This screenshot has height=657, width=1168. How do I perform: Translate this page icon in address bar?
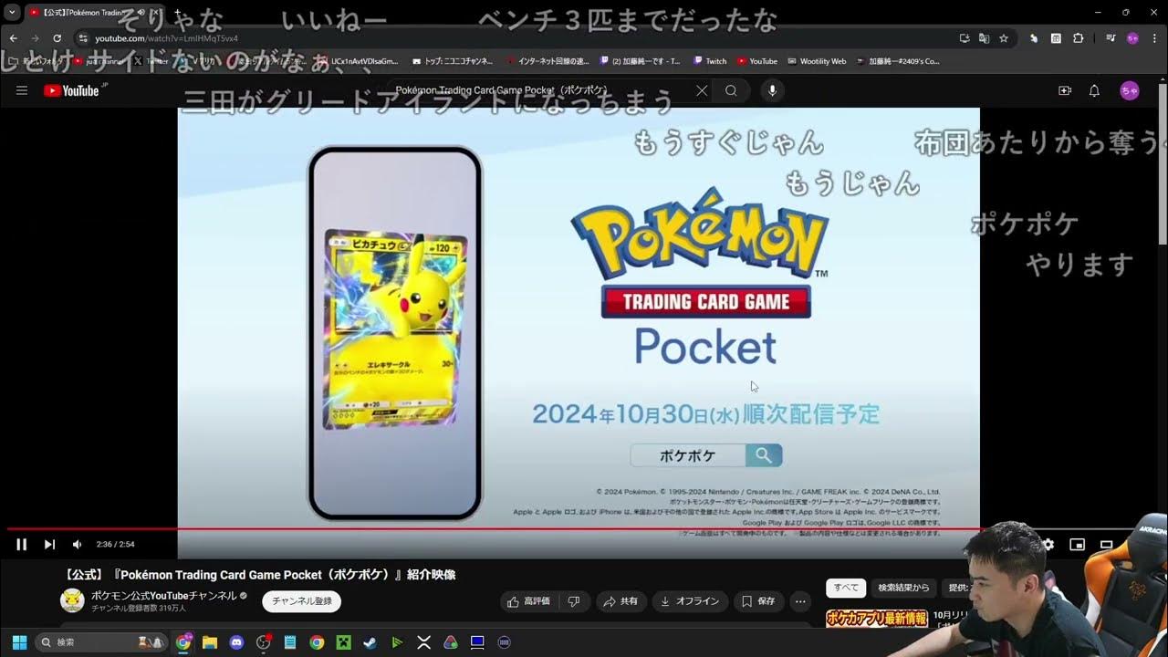tap(984, 38)
